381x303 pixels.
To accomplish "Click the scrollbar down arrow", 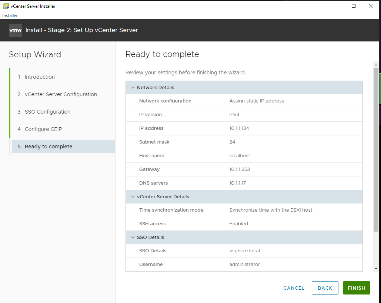I will pos(376,269).
